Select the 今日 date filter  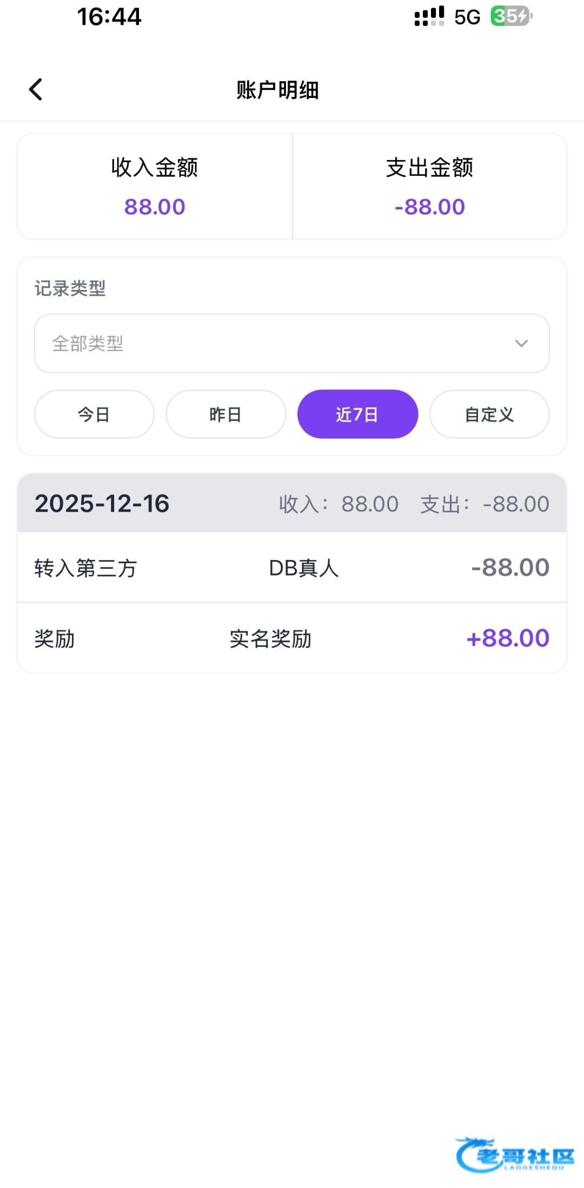(94, 414)
